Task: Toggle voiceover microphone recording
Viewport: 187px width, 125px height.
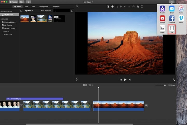Action: (x=77, y=80)
